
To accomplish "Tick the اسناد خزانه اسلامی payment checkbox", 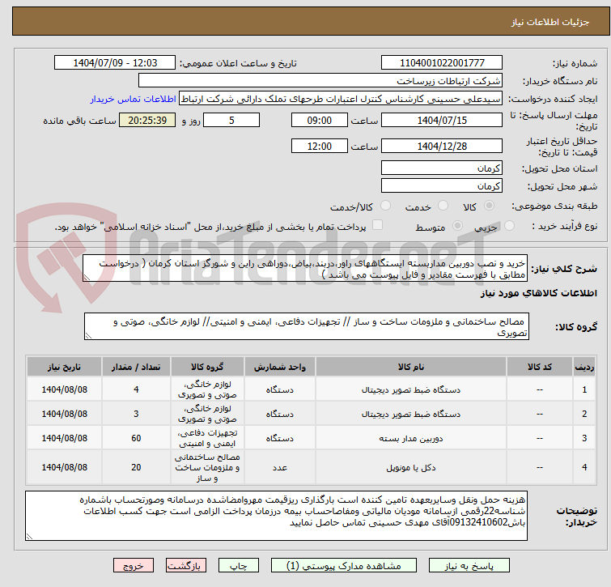I will click(x=377, y=225).
